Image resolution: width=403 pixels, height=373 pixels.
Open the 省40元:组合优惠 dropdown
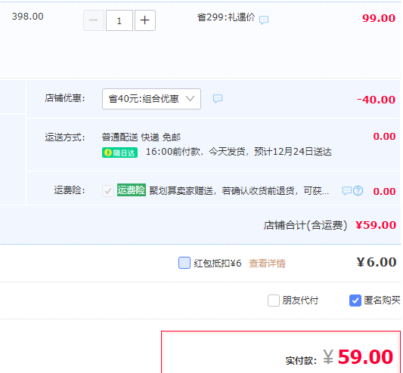click(x=151, y=99)
